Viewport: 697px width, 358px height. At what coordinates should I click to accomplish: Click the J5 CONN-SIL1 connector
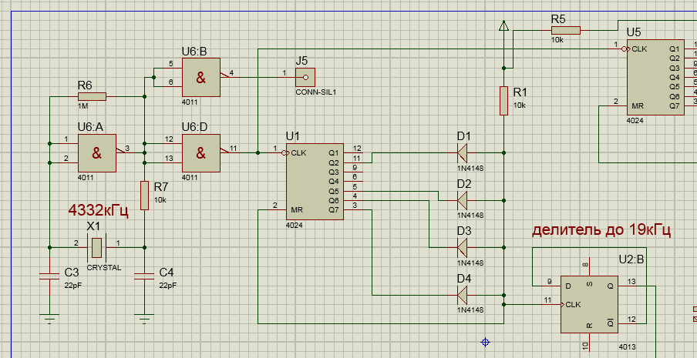point(306,76)
